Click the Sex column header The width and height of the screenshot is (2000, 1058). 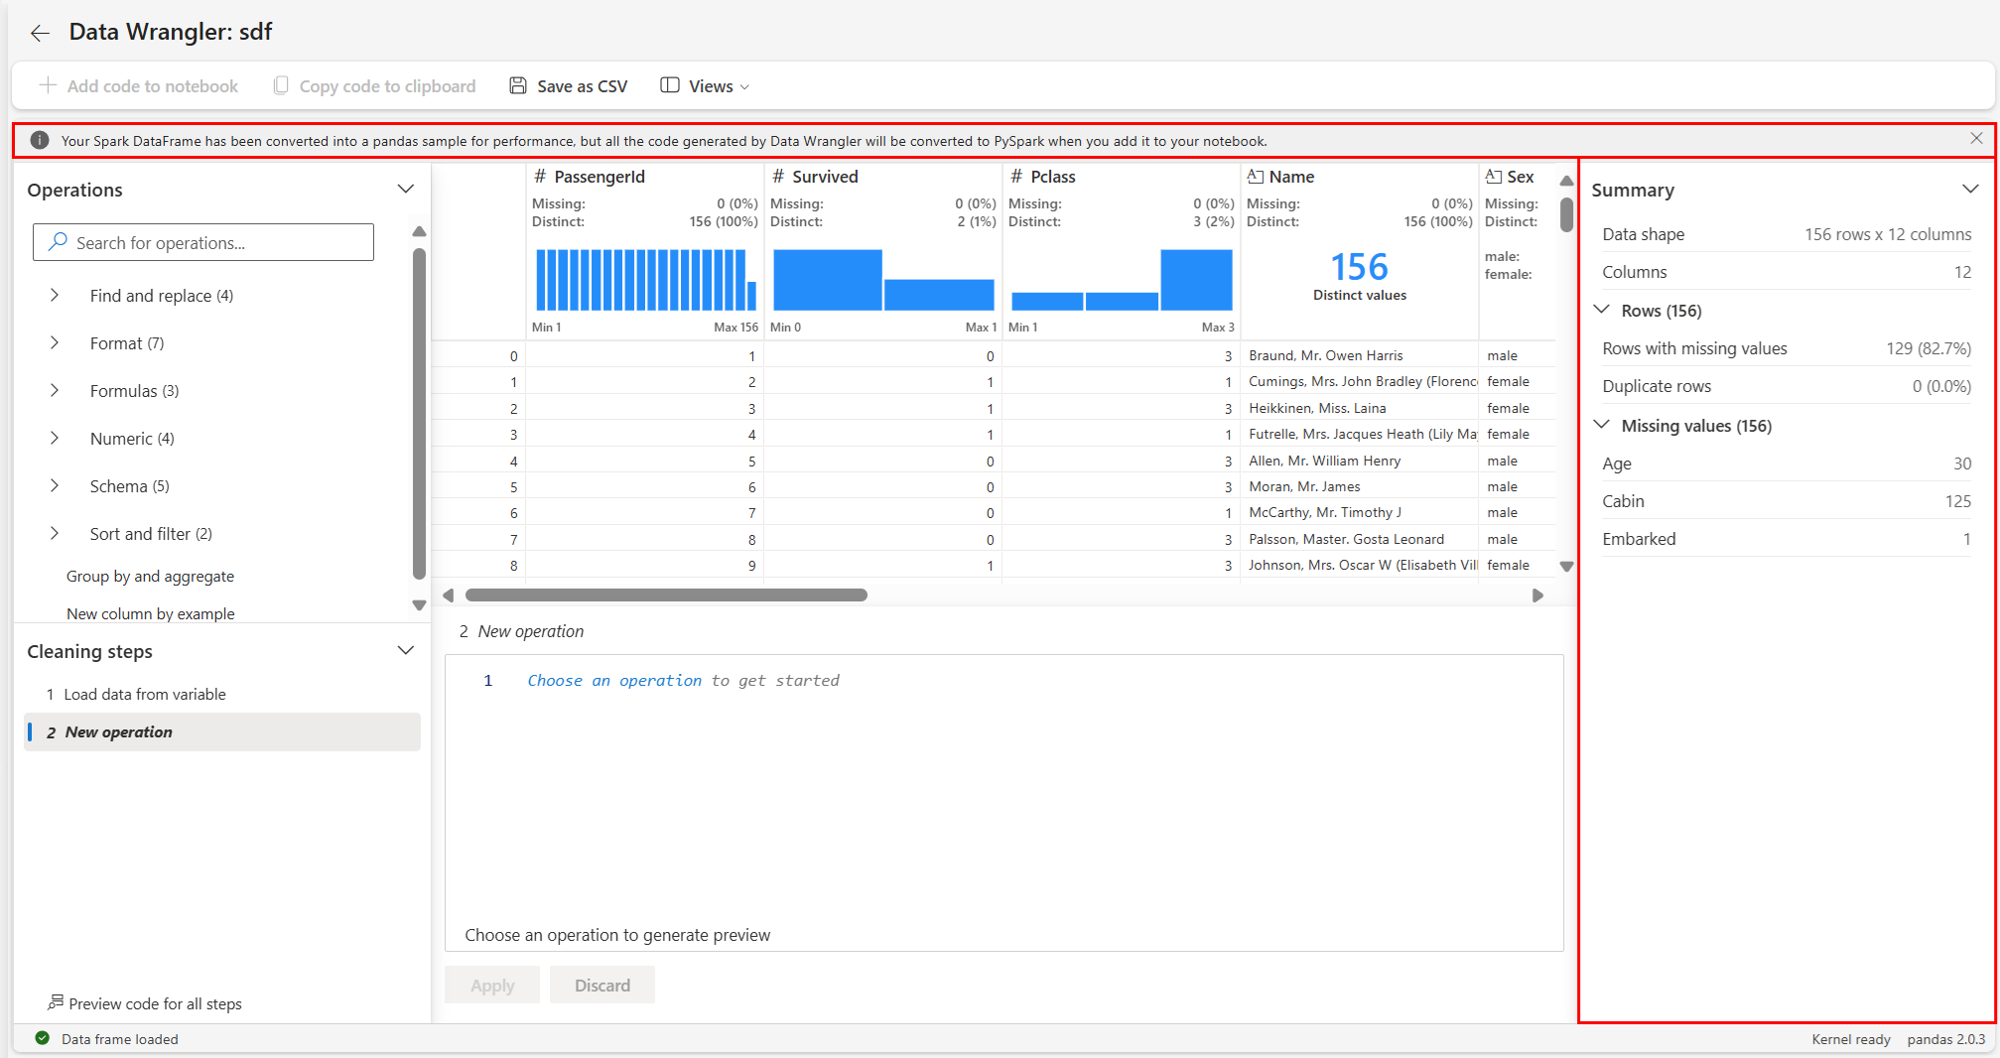(1520, 176)
